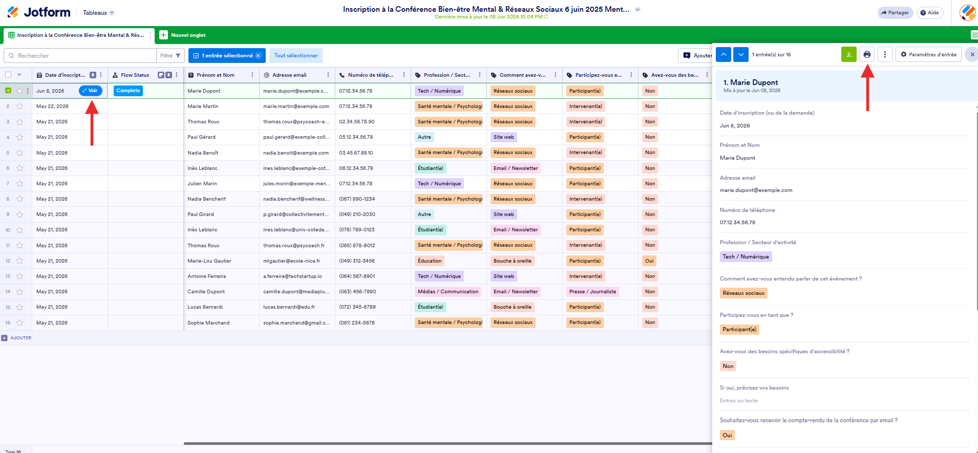Uncheck the Marie Dupont row checkbox
The width and height of the screenshot is (978, 453).
[x=8, y=91]
